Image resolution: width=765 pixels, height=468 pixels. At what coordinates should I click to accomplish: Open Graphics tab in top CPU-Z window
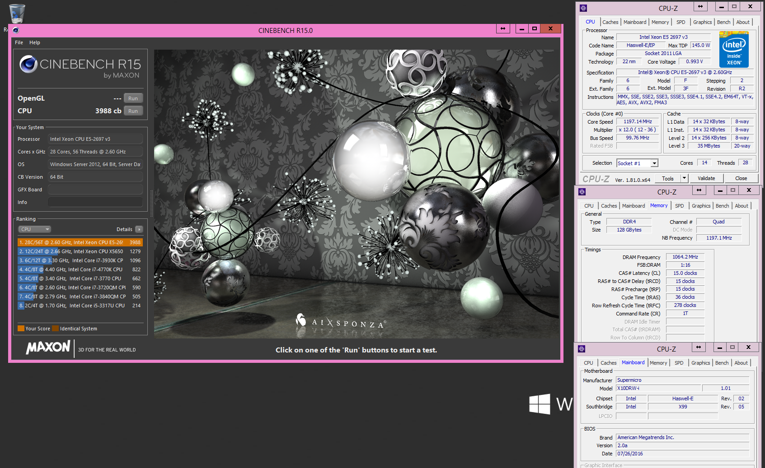703,22
